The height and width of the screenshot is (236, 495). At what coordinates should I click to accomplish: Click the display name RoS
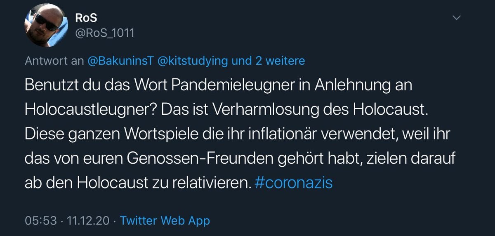[x=85, y=18]
